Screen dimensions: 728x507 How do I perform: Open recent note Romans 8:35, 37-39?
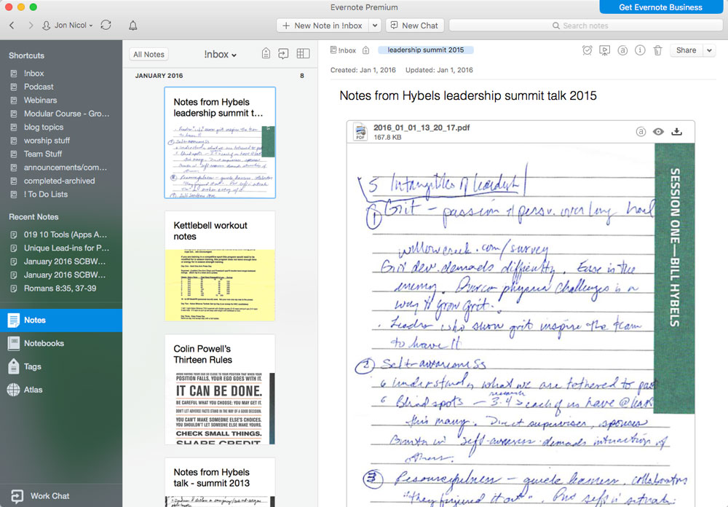(61, 288)
